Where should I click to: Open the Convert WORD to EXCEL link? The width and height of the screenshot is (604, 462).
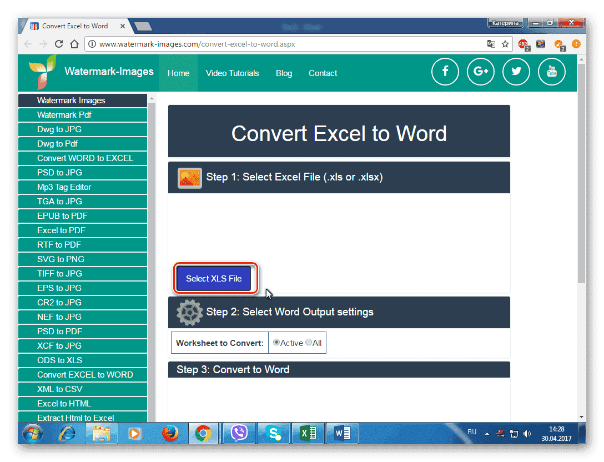(x=85, y=158)
